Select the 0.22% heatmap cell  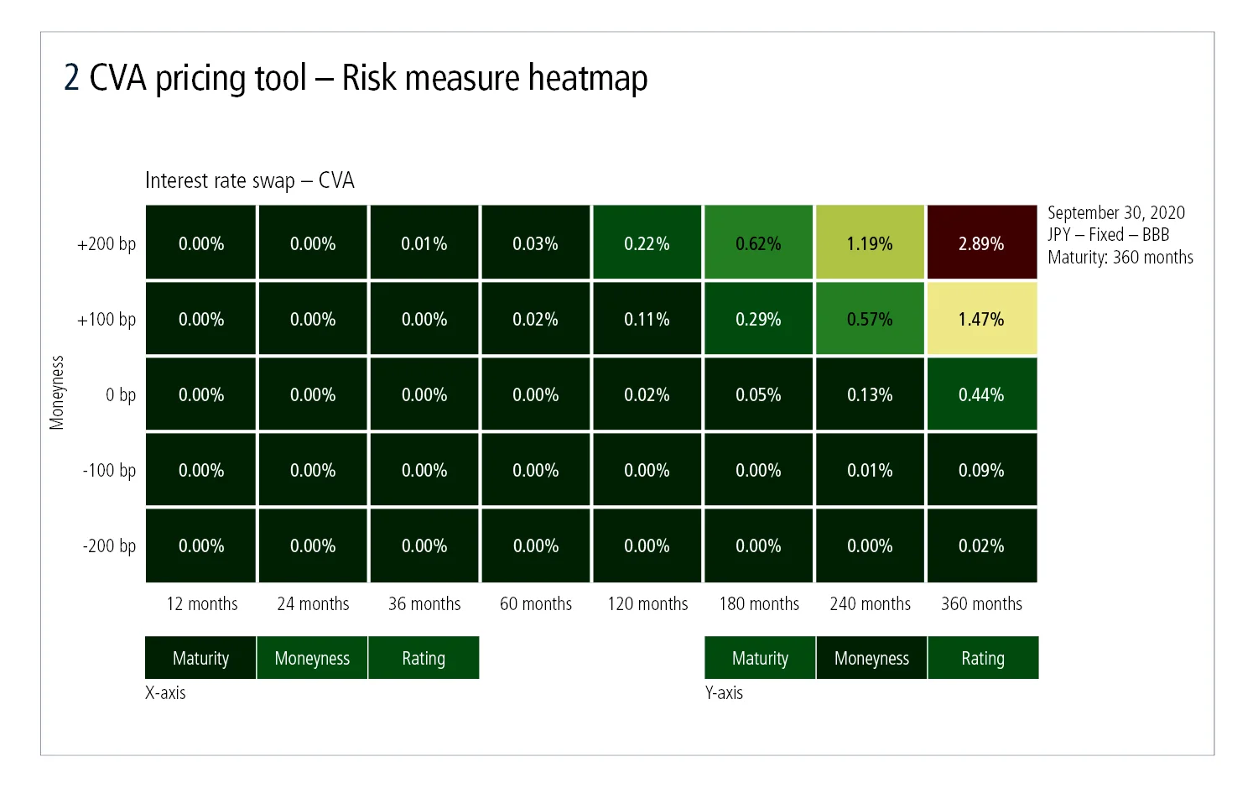tap(647, 243)
